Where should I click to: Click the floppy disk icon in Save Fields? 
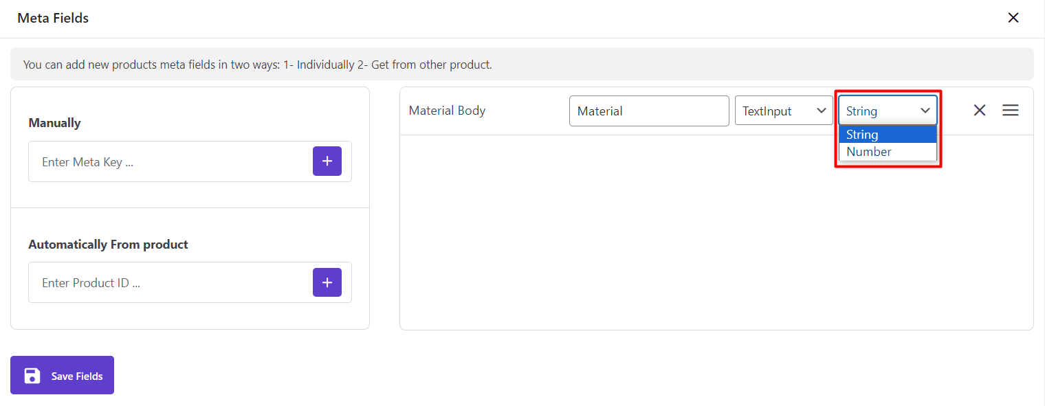pos(32,376)
